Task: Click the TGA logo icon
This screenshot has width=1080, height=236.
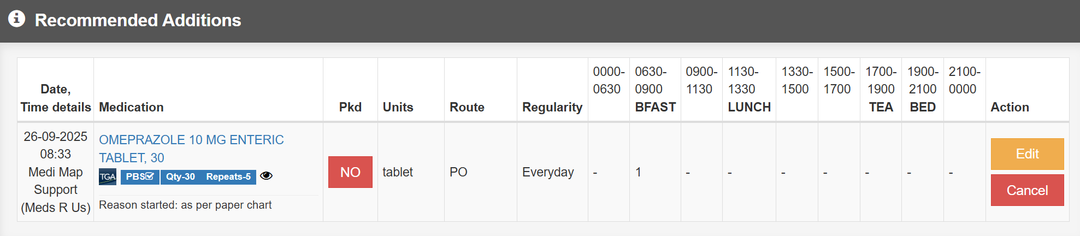Action: coord(108,177)
